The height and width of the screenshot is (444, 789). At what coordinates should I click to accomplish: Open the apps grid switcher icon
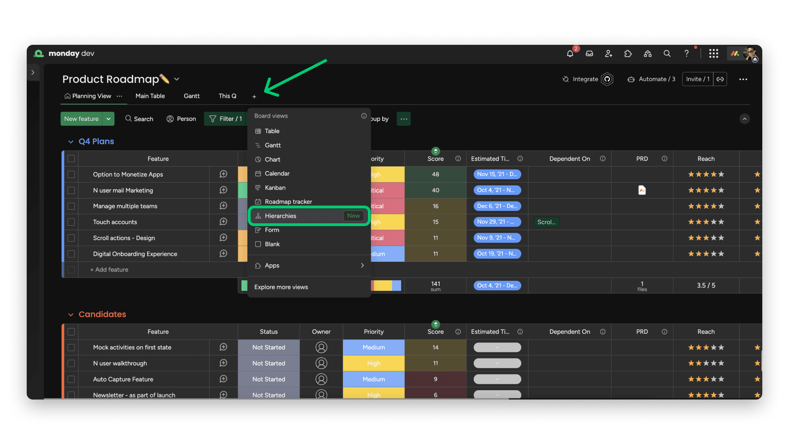tap(713, 54)
